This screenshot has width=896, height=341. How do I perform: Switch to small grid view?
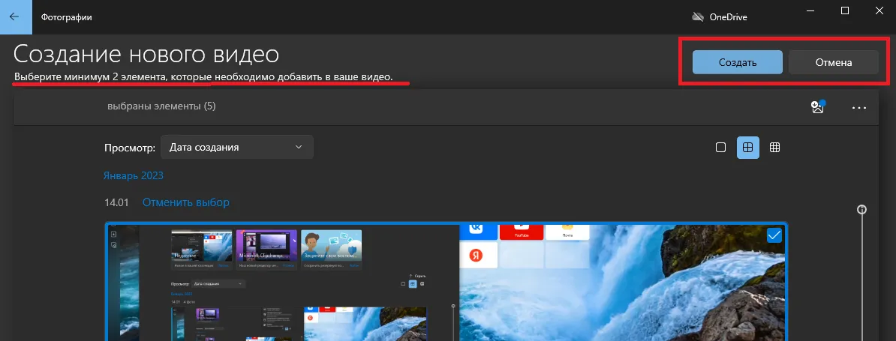pos(775,147)
